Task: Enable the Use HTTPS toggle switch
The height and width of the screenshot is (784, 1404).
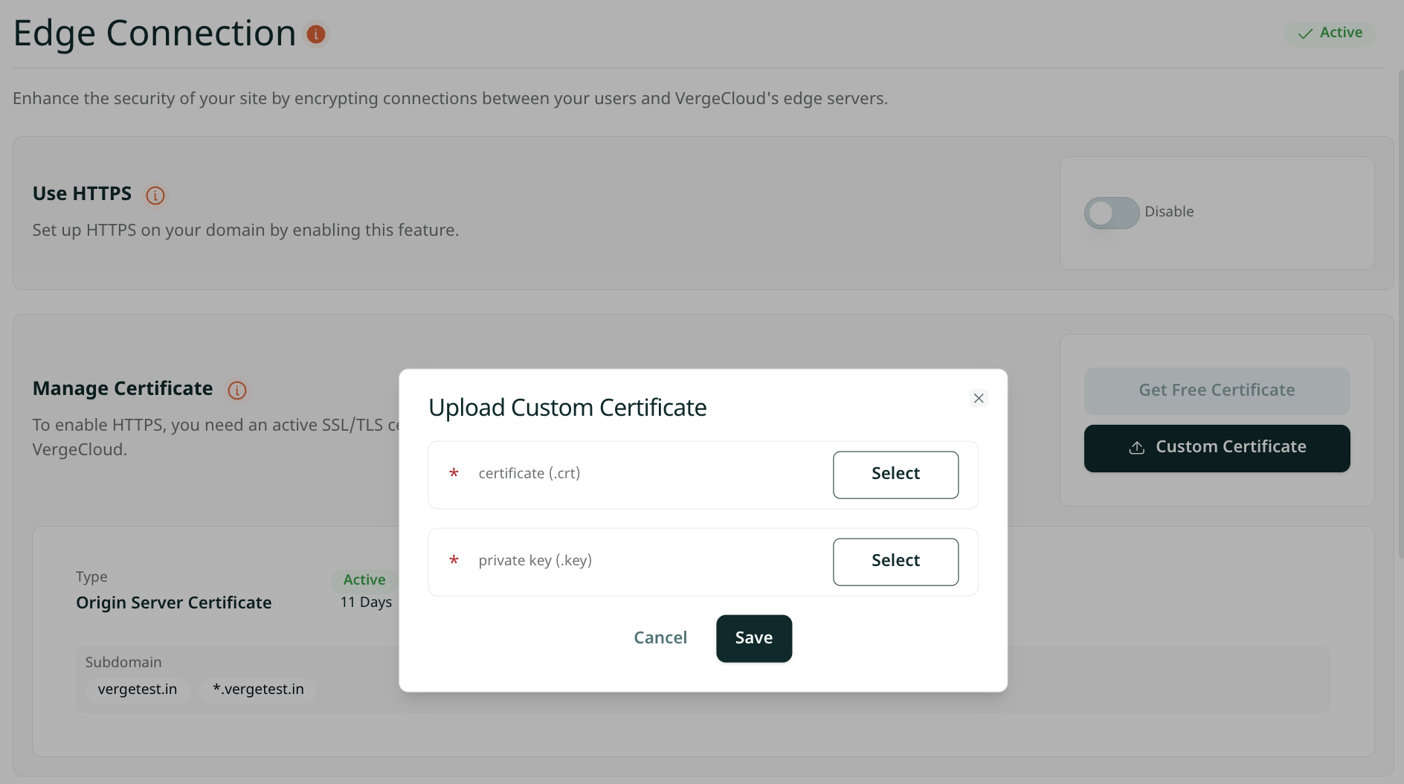Action: coord(1111,213)
